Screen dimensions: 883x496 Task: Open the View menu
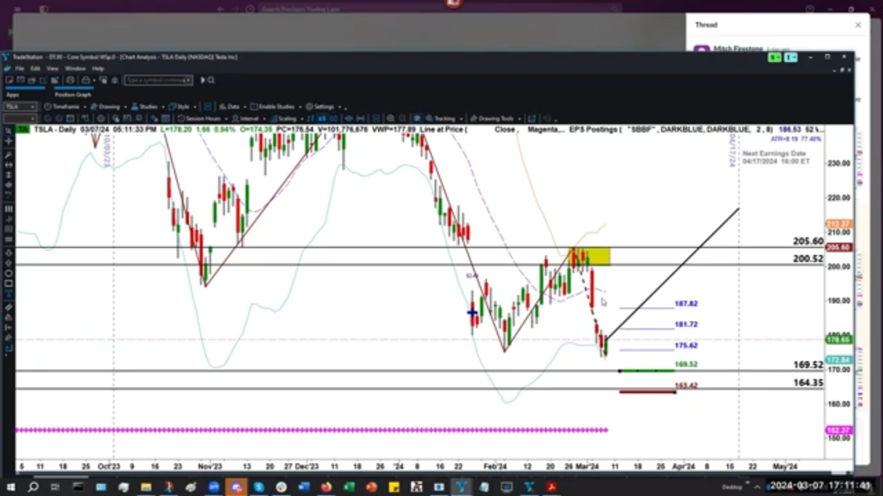click(52, 68)
